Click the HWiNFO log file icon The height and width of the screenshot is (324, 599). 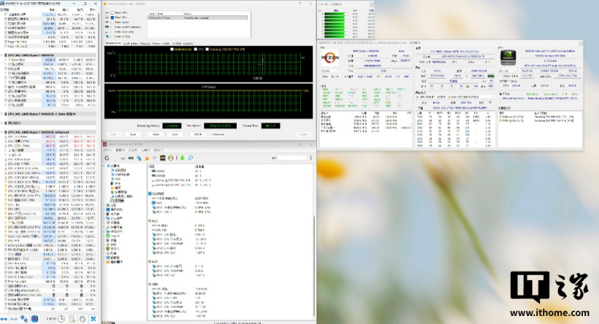(72, 319)
